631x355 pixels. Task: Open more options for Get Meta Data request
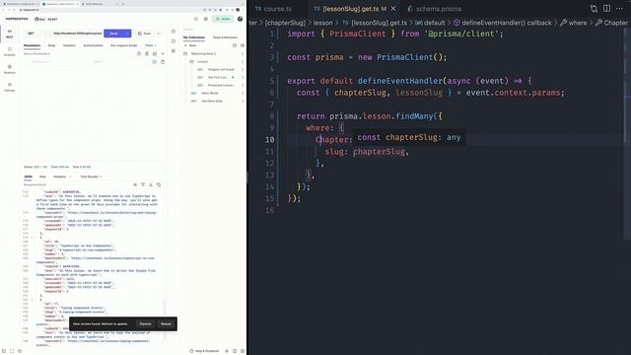243,101
